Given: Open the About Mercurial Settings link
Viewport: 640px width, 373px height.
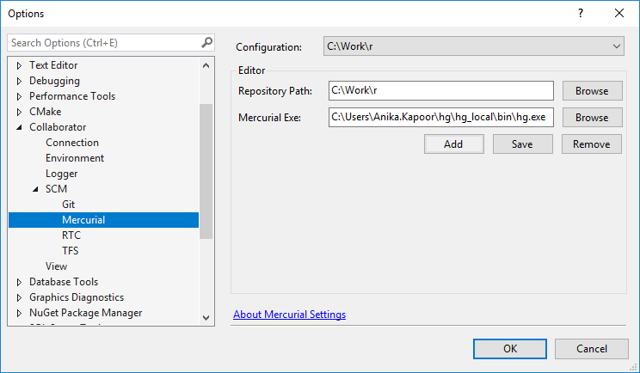Looking at the screenshot, I should [x=289, y=315].
